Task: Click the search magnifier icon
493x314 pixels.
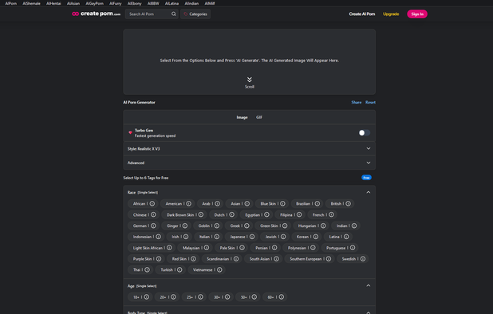Action: click(174, 14)
